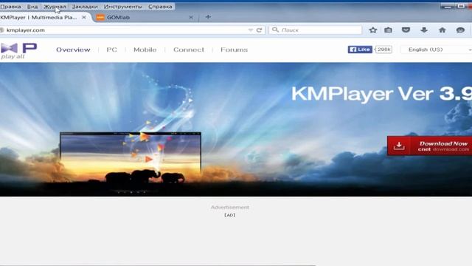The image size is (472, 266).
Task: Open the Mobile navigation link
Action: 145,50
